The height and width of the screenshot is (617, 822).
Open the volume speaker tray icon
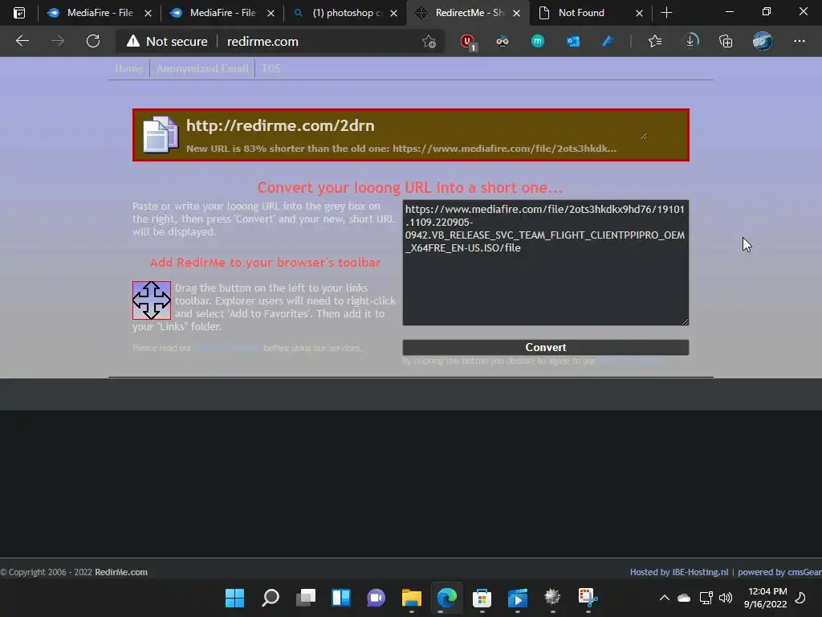click(726, 598)
